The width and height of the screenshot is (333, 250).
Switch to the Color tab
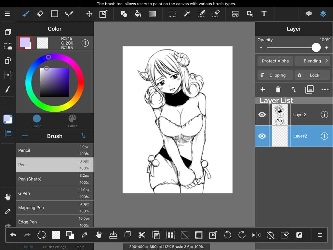(x=37, y=121)
